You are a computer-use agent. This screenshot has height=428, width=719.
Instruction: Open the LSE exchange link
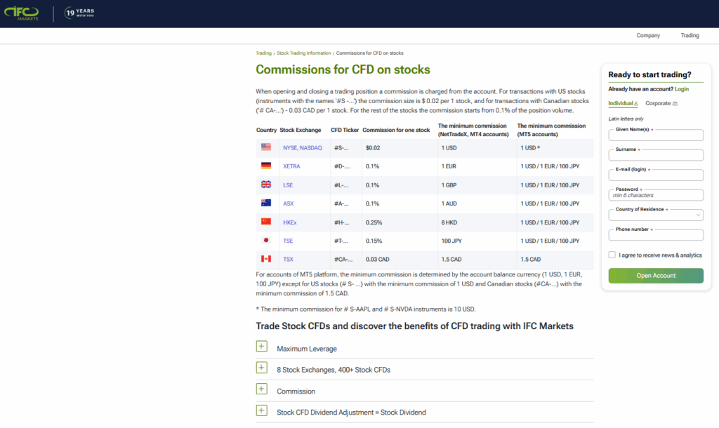coord(288,185)
